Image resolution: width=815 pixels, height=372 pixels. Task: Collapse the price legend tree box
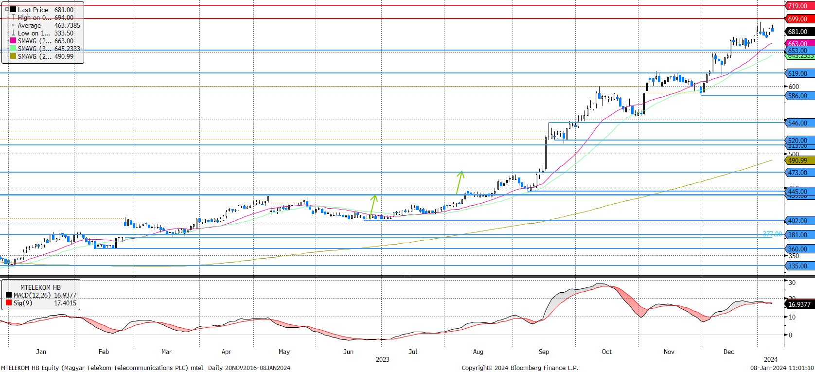coord(7,9)
